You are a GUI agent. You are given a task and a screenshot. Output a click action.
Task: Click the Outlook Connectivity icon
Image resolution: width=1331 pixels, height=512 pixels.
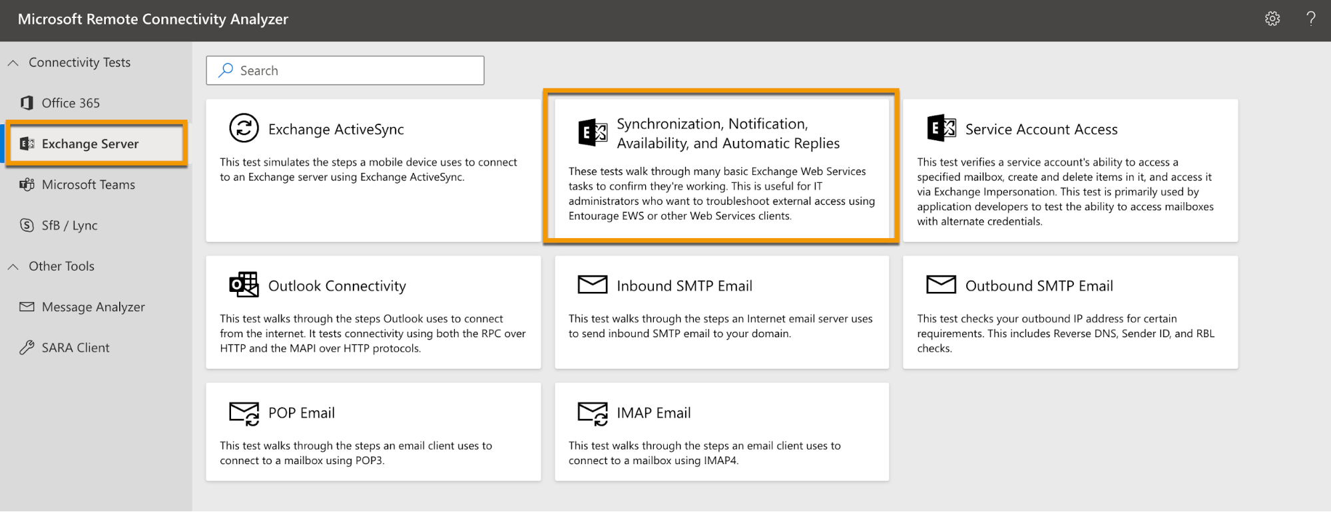pyautogui.click(x=244, y=285)
